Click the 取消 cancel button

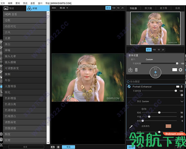point(140,147)
